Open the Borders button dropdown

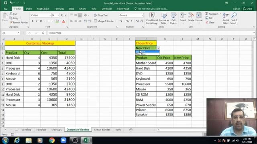pos(52,21)
